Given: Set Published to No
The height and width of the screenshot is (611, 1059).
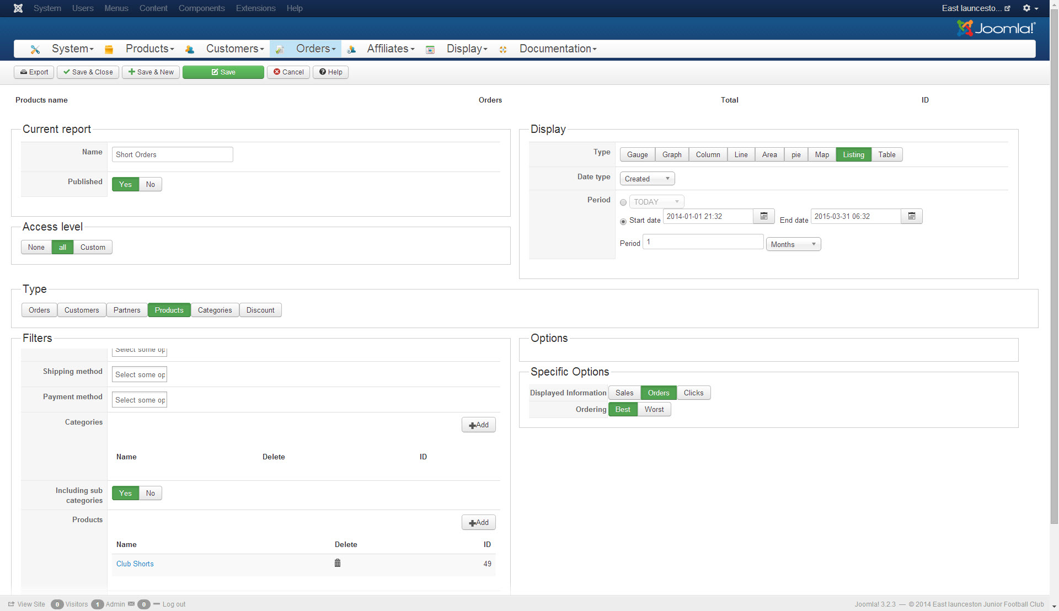Looking at the screenshot, I should [x=151, y=184].
